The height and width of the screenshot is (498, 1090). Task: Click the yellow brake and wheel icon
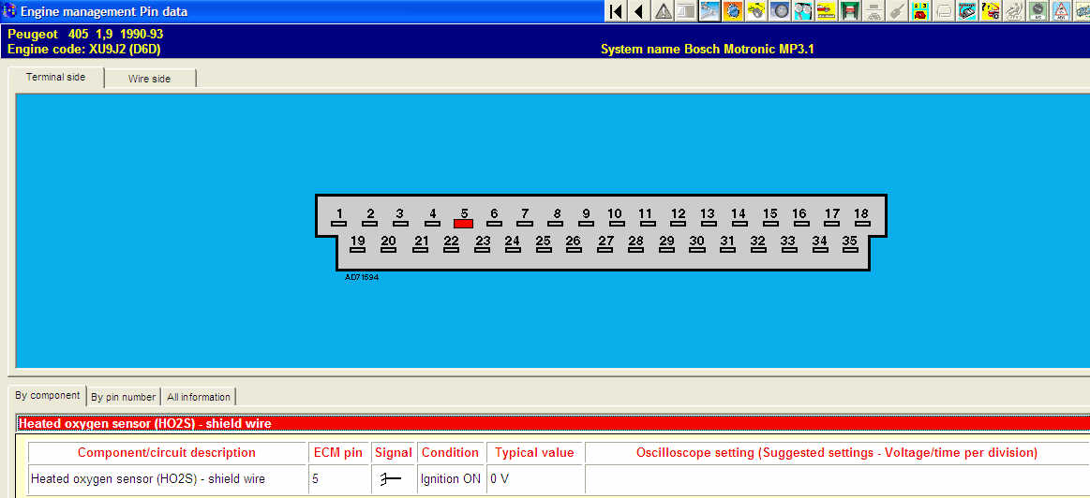click(x=756, y=11)
